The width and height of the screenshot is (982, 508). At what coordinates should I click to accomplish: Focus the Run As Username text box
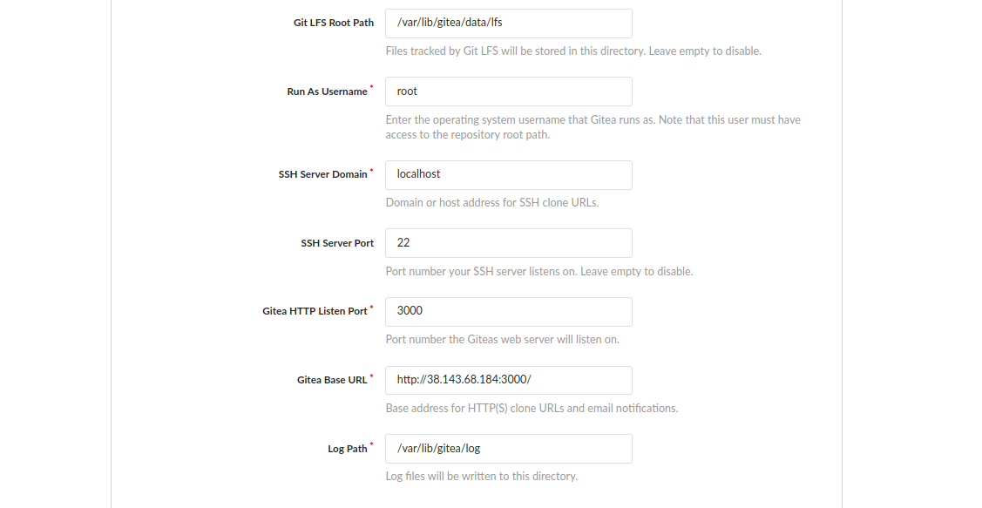(x=508, y=91)
